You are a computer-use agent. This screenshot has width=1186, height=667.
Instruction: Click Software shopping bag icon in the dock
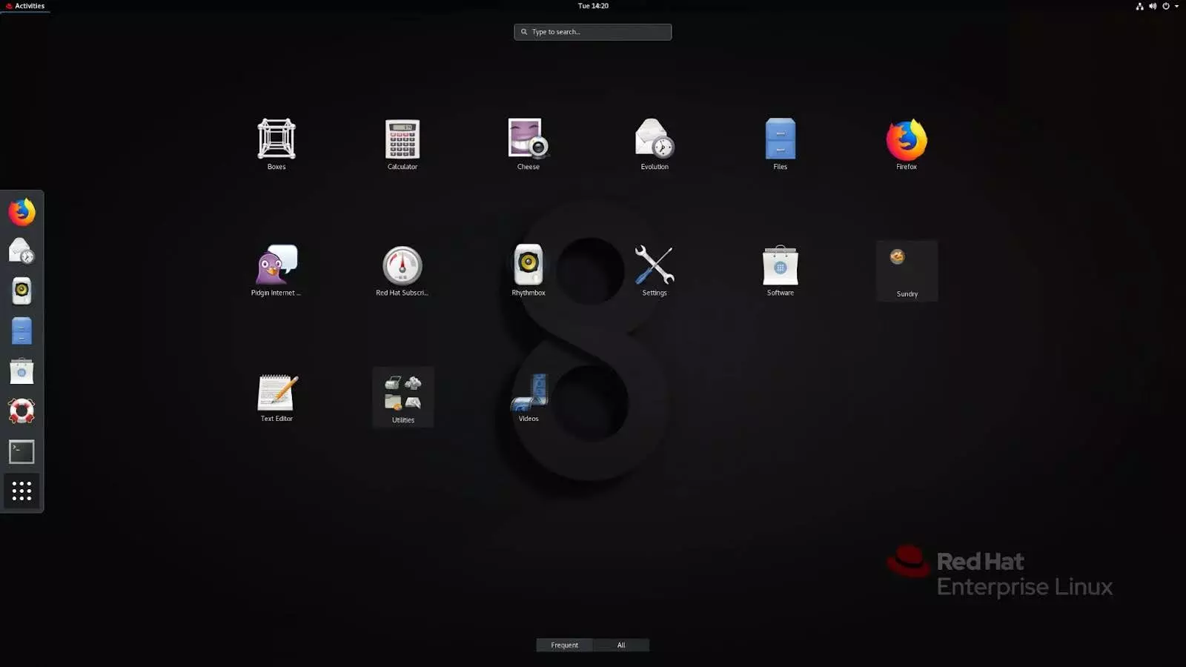coord(21,371)
